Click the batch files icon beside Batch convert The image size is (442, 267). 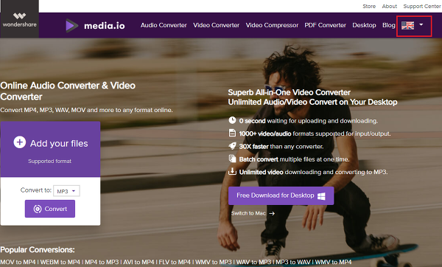click(232, 159)
